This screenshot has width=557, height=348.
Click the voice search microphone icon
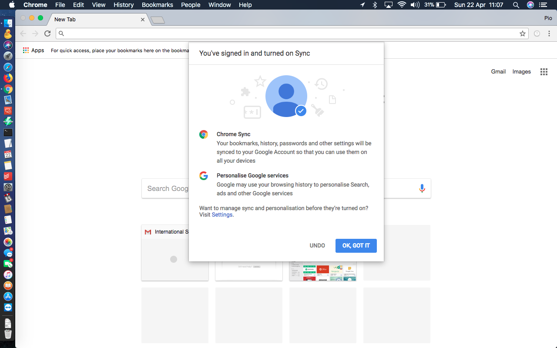point(421,188)
